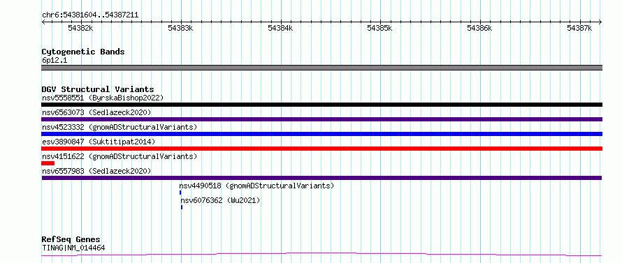Click the nsv4523332 (gnomADStructuralVariants) label
This screenshot has height=263, width=622.
[x=120, y=127]
